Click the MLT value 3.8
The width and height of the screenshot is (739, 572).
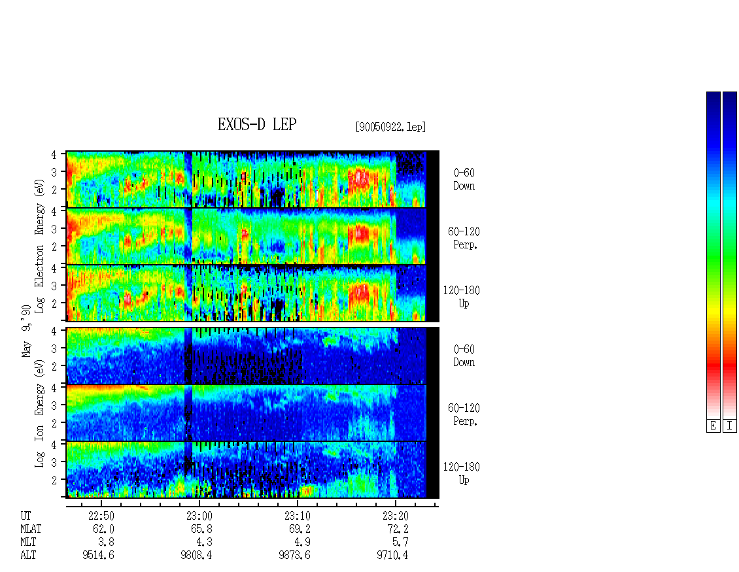click(x=106, y=543)
